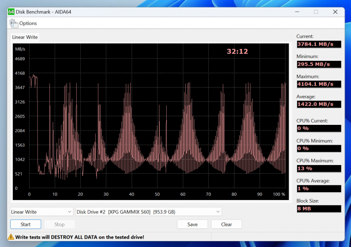Click the Block Size value 8 MB

click(x=319, y=209)
